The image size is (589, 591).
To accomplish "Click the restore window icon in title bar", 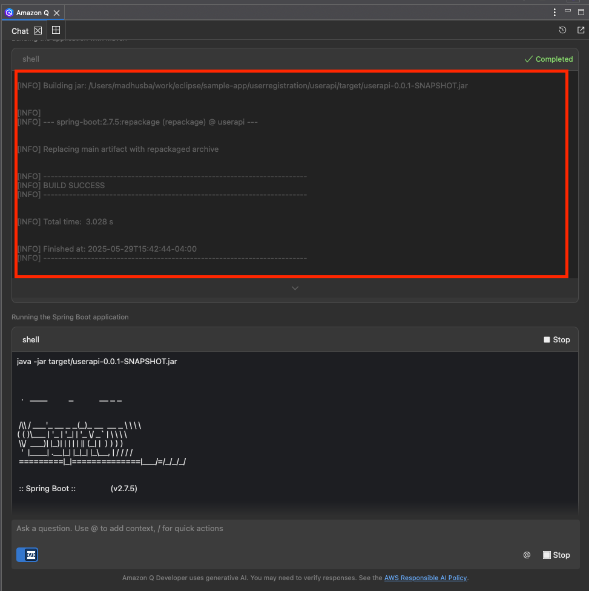I will [x=582, y=11].
